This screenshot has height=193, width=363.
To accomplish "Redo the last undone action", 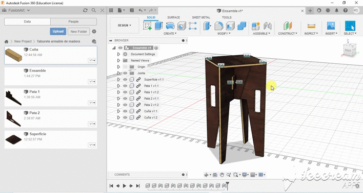I will click(x=151, y=10).
